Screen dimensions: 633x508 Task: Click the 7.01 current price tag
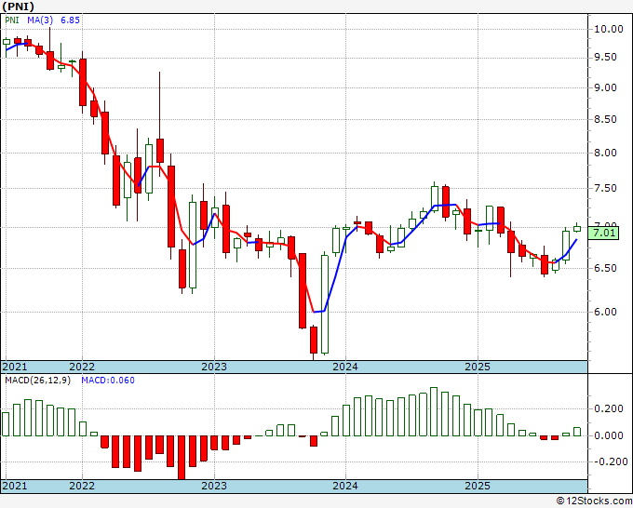click(x=603, y=233)
